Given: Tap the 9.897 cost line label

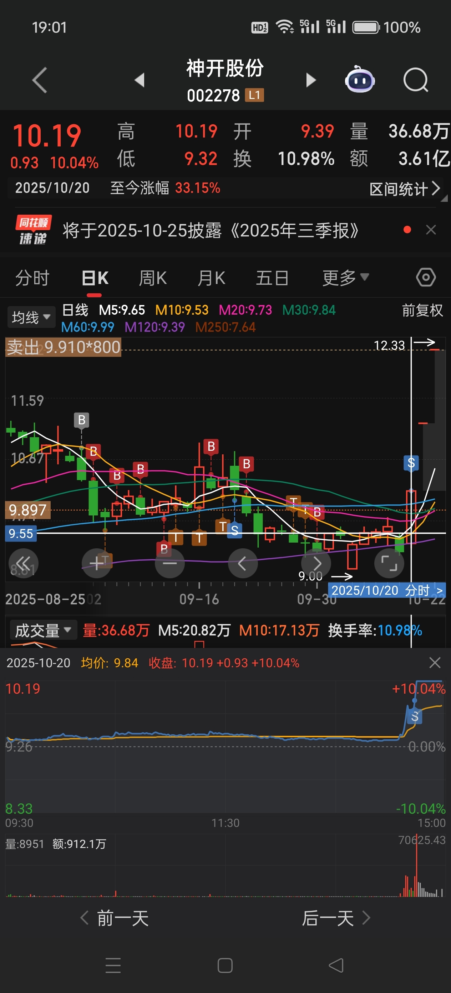Looking at the screenshot, I should pyautogui.click(x=27, y=510).
